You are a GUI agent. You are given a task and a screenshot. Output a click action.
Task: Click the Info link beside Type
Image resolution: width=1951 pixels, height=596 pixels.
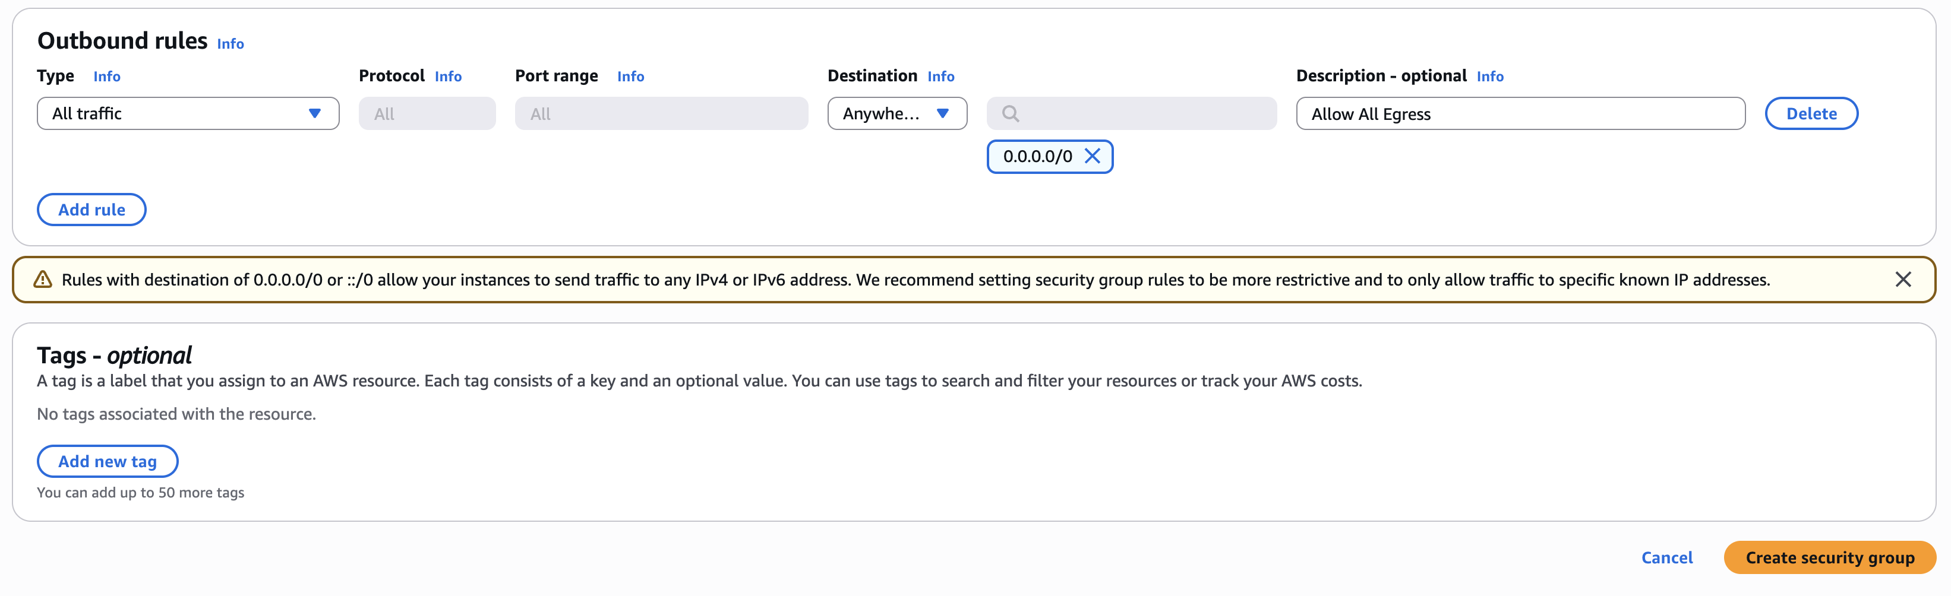(106, 75)
